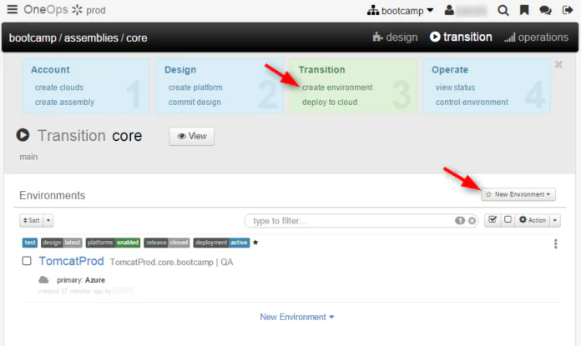Toggle the favorite star beside deployment active
This screenshot has height=346, width=581.
[255, 243]
